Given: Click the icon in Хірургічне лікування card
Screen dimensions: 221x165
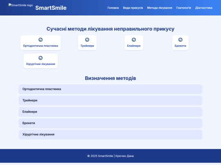Looking at the screenshot, I should click(x=41, y=58).
